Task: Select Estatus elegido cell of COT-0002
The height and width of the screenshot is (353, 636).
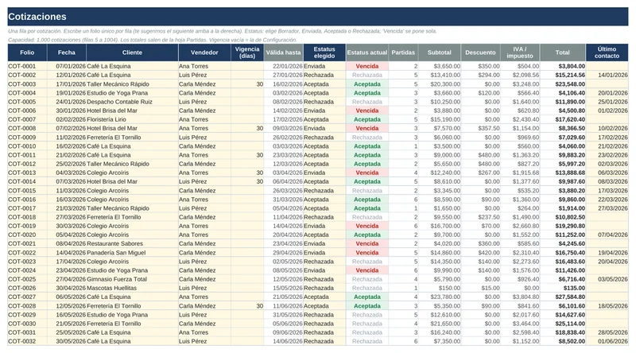Action: [324, 75]
